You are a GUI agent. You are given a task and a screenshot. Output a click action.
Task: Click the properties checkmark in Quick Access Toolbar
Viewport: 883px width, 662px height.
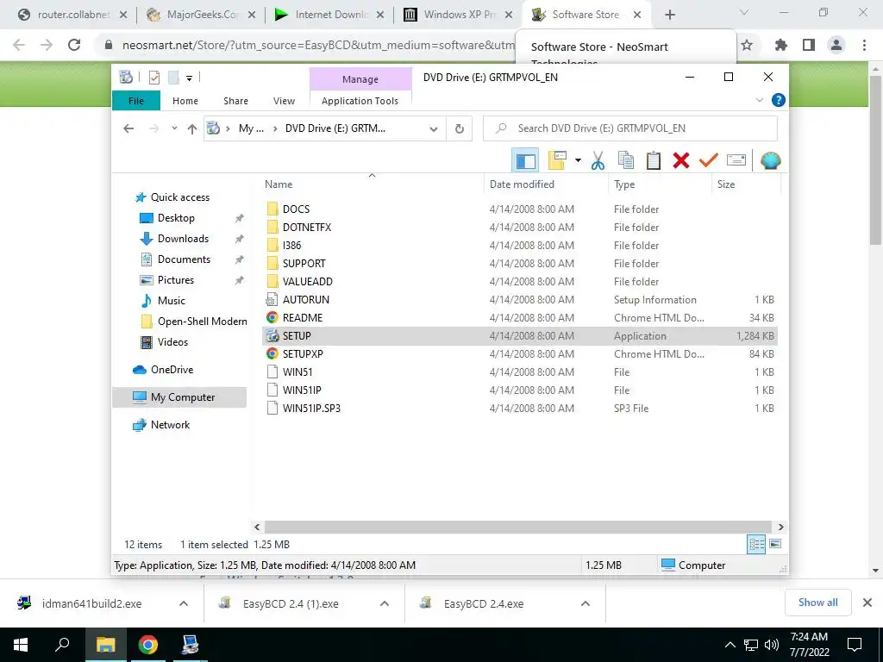153,78
